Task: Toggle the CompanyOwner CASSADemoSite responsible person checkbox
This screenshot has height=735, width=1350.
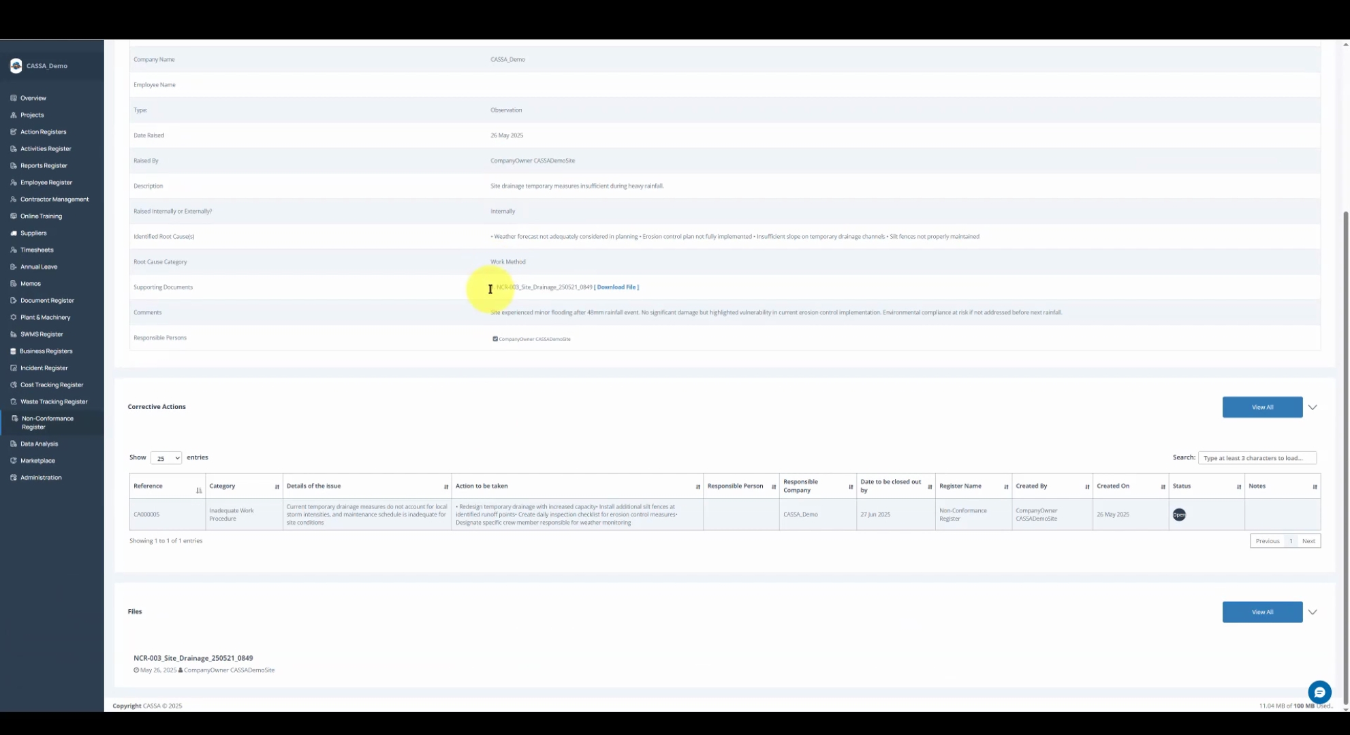Action: 495,339
